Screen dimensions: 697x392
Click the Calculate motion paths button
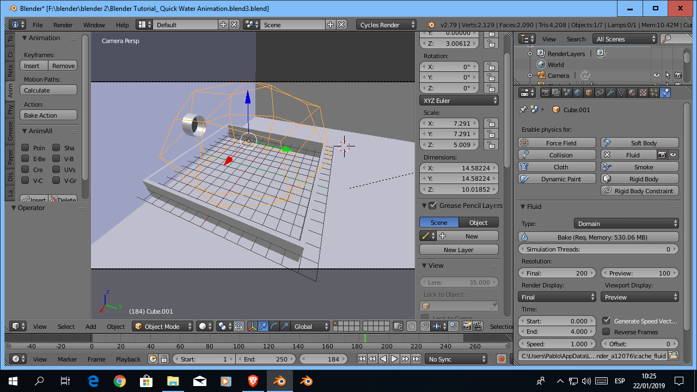tap(48, 90)
